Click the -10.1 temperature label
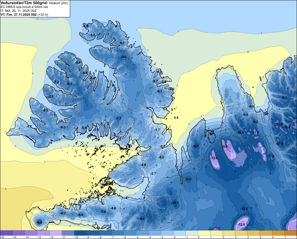Viewport: 297px width, 239px height. [x=175, y=203]
